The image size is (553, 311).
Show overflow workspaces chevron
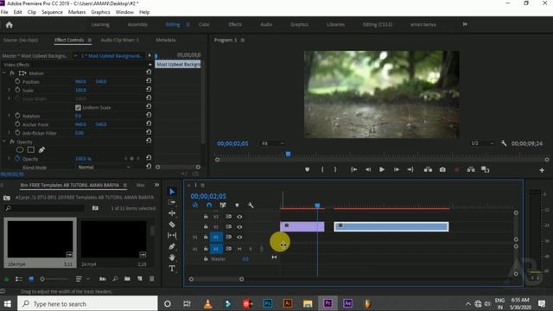coord(465,24)
